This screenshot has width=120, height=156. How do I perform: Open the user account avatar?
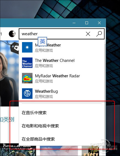12,34
